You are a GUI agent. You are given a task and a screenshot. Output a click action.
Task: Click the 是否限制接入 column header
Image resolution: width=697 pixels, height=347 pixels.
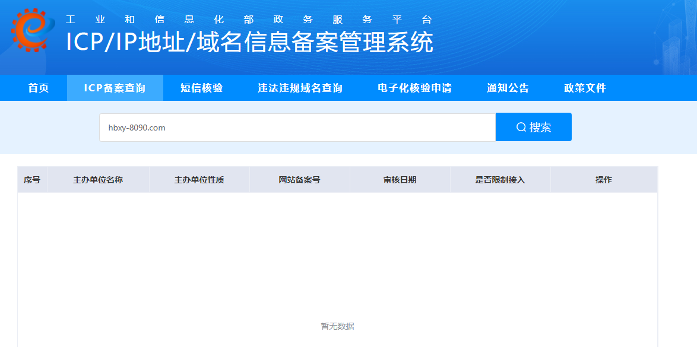coord(500,180)
